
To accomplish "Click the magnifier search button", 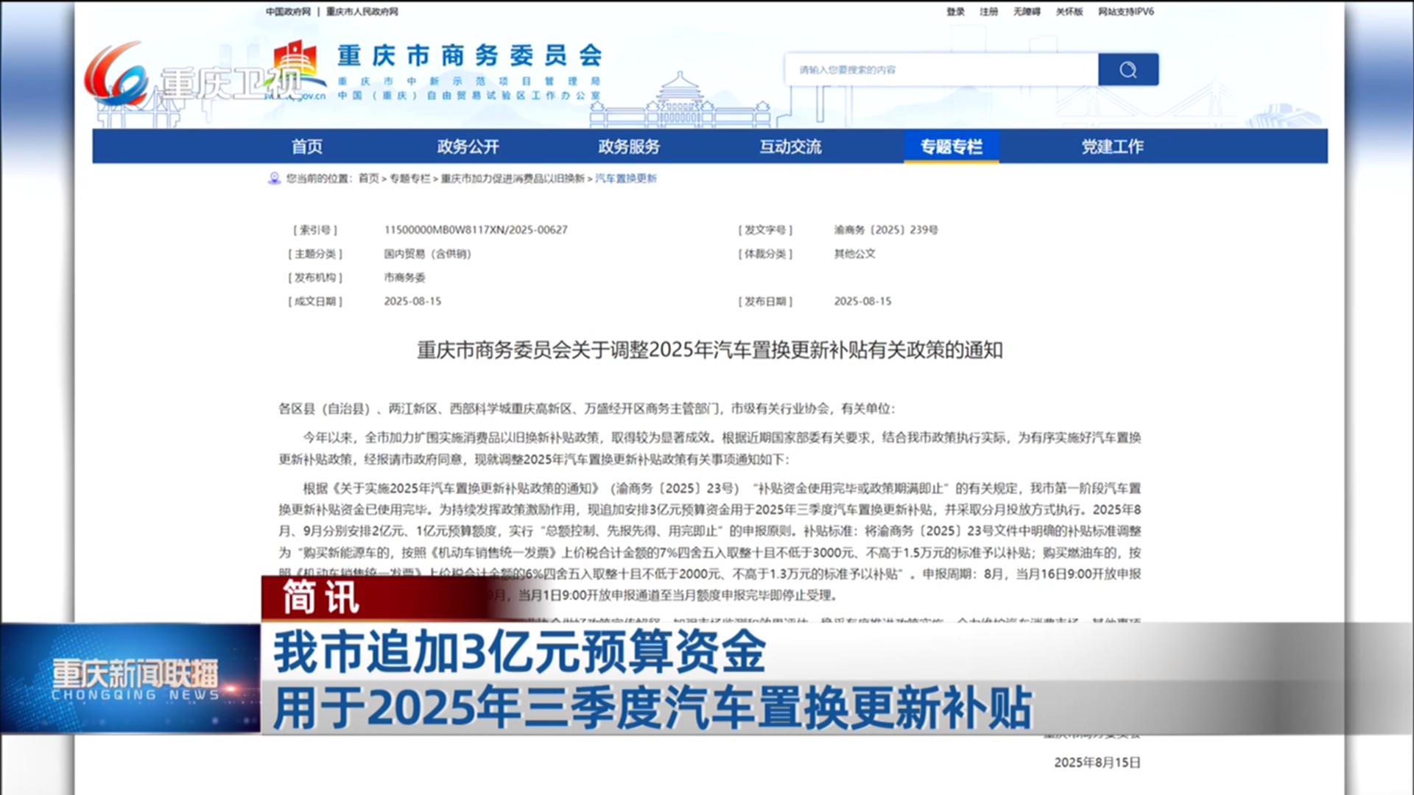I will [1128, 69].
